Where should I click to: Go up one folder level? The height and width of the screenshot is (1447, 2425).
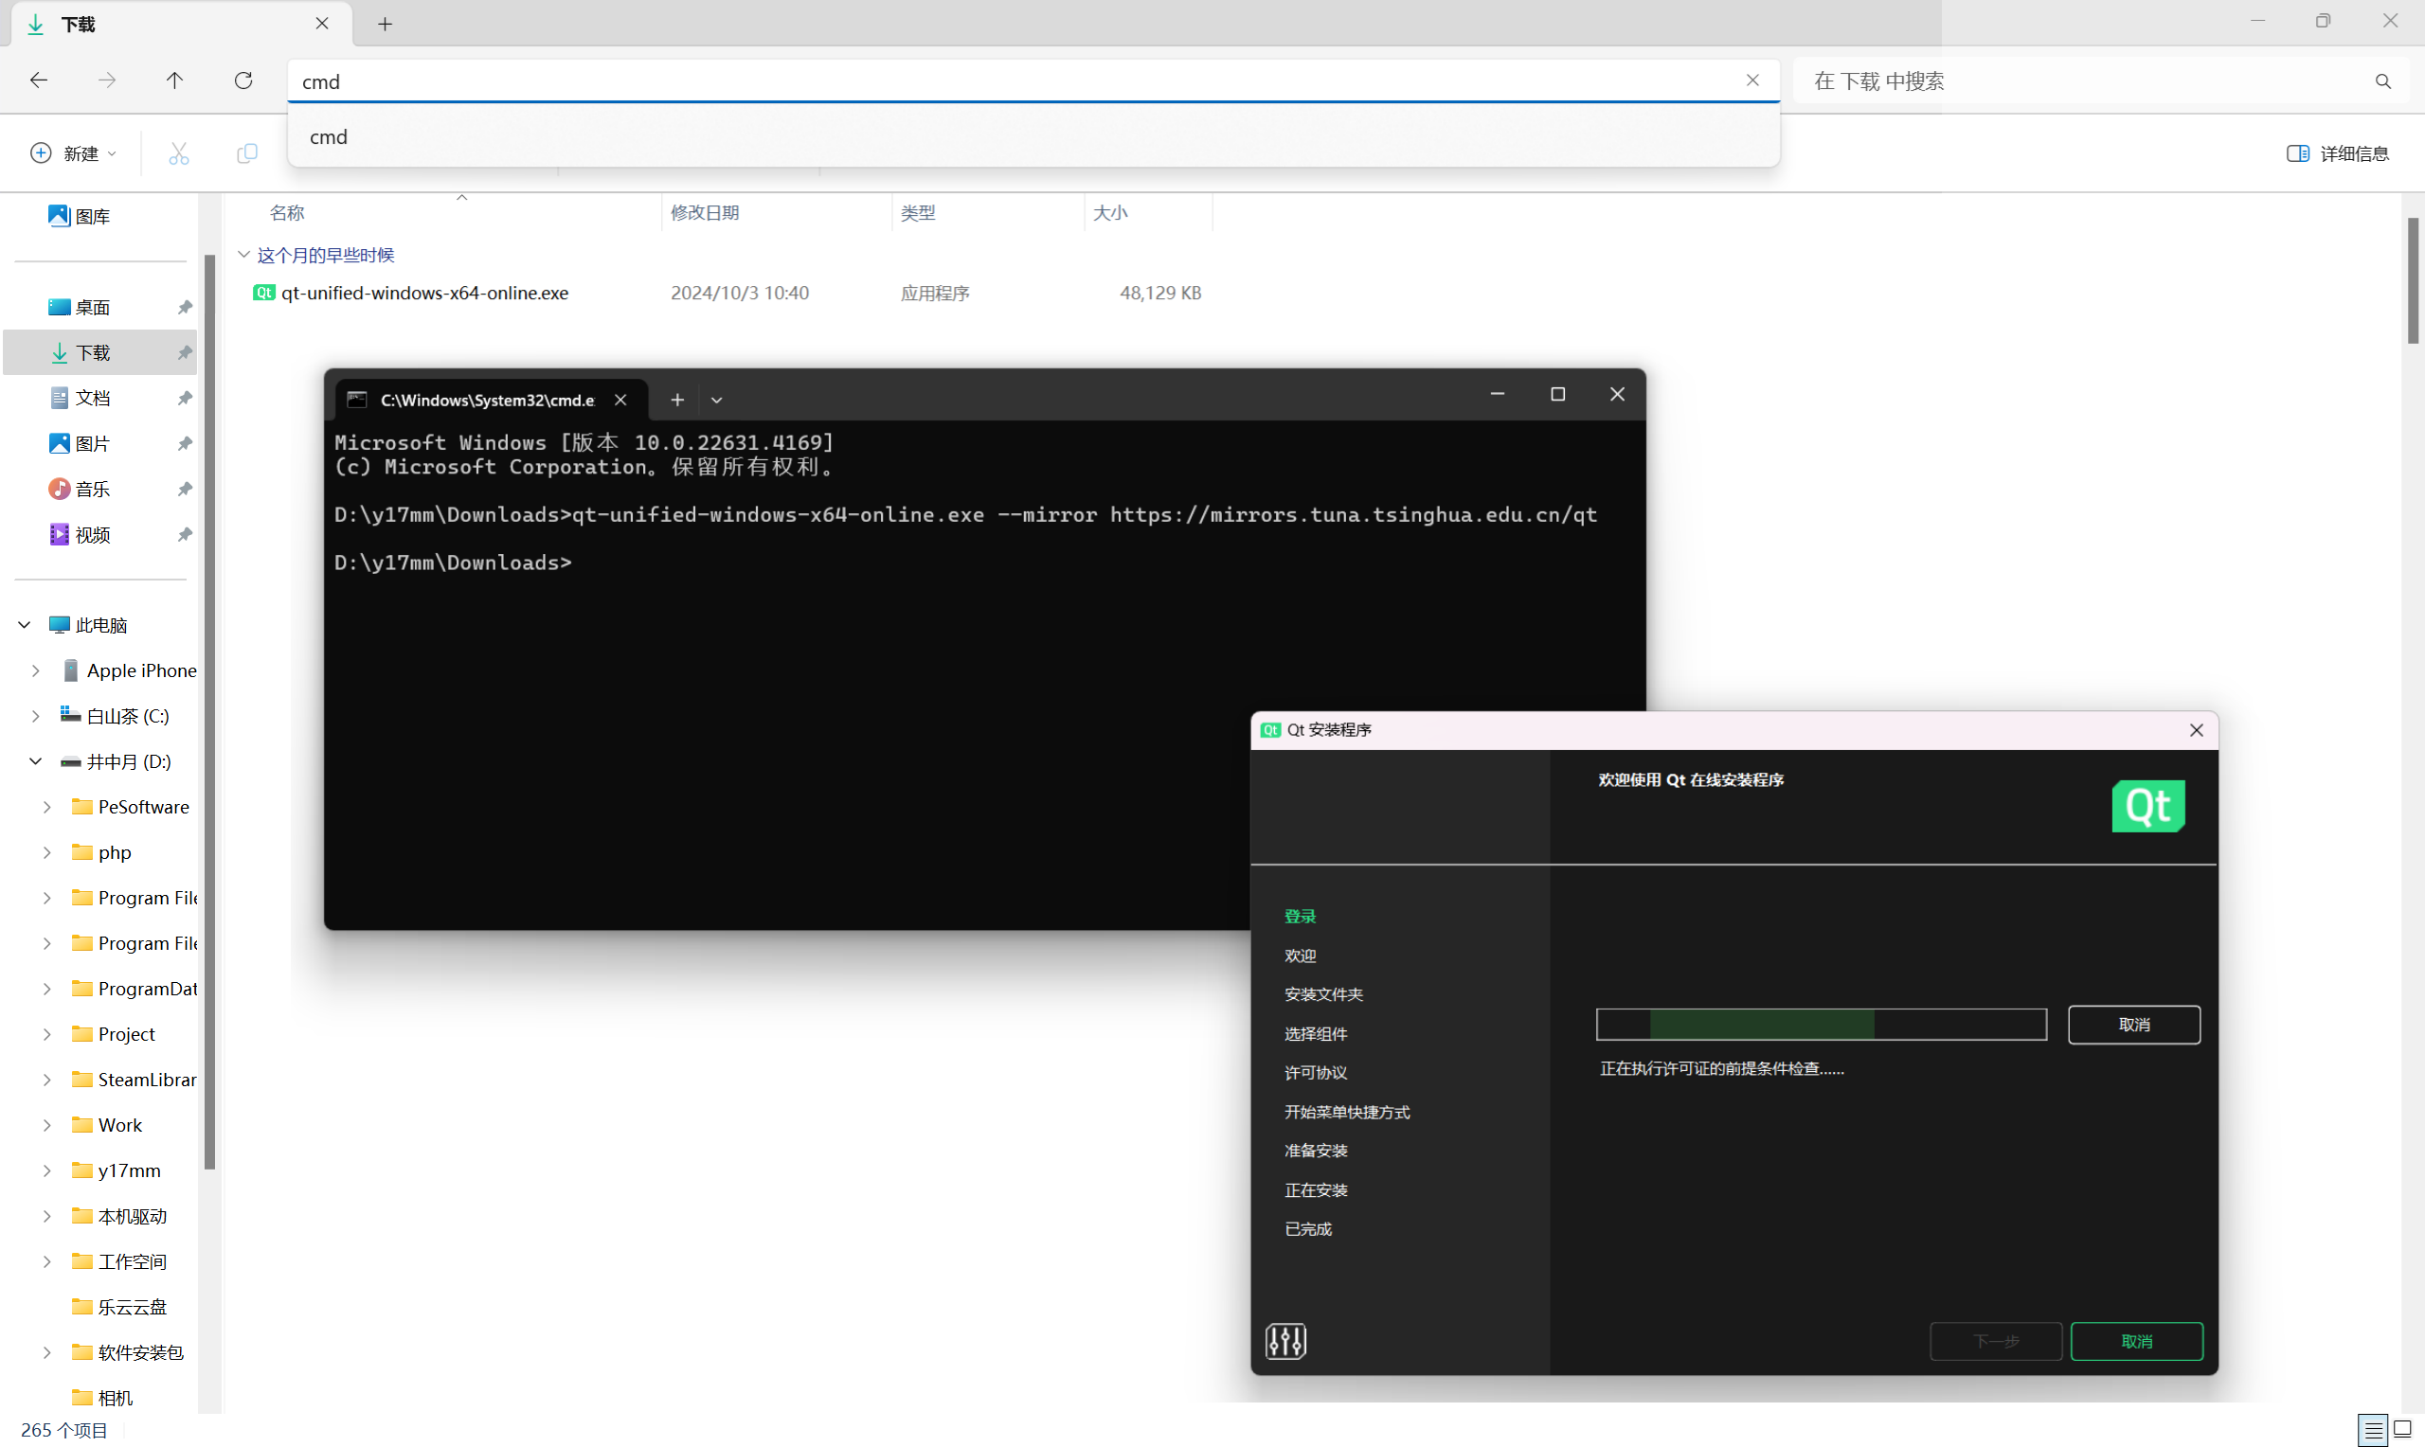(174, 80)
